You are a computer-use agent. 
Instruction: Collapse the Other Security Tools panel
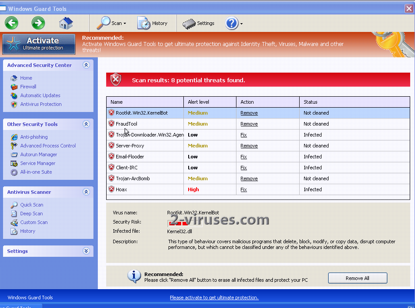tap(86, 124)
